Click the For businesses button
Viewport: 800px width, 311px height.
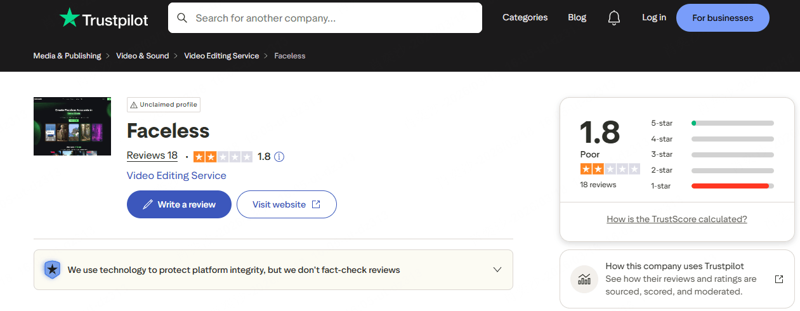[x=723, y=18]
